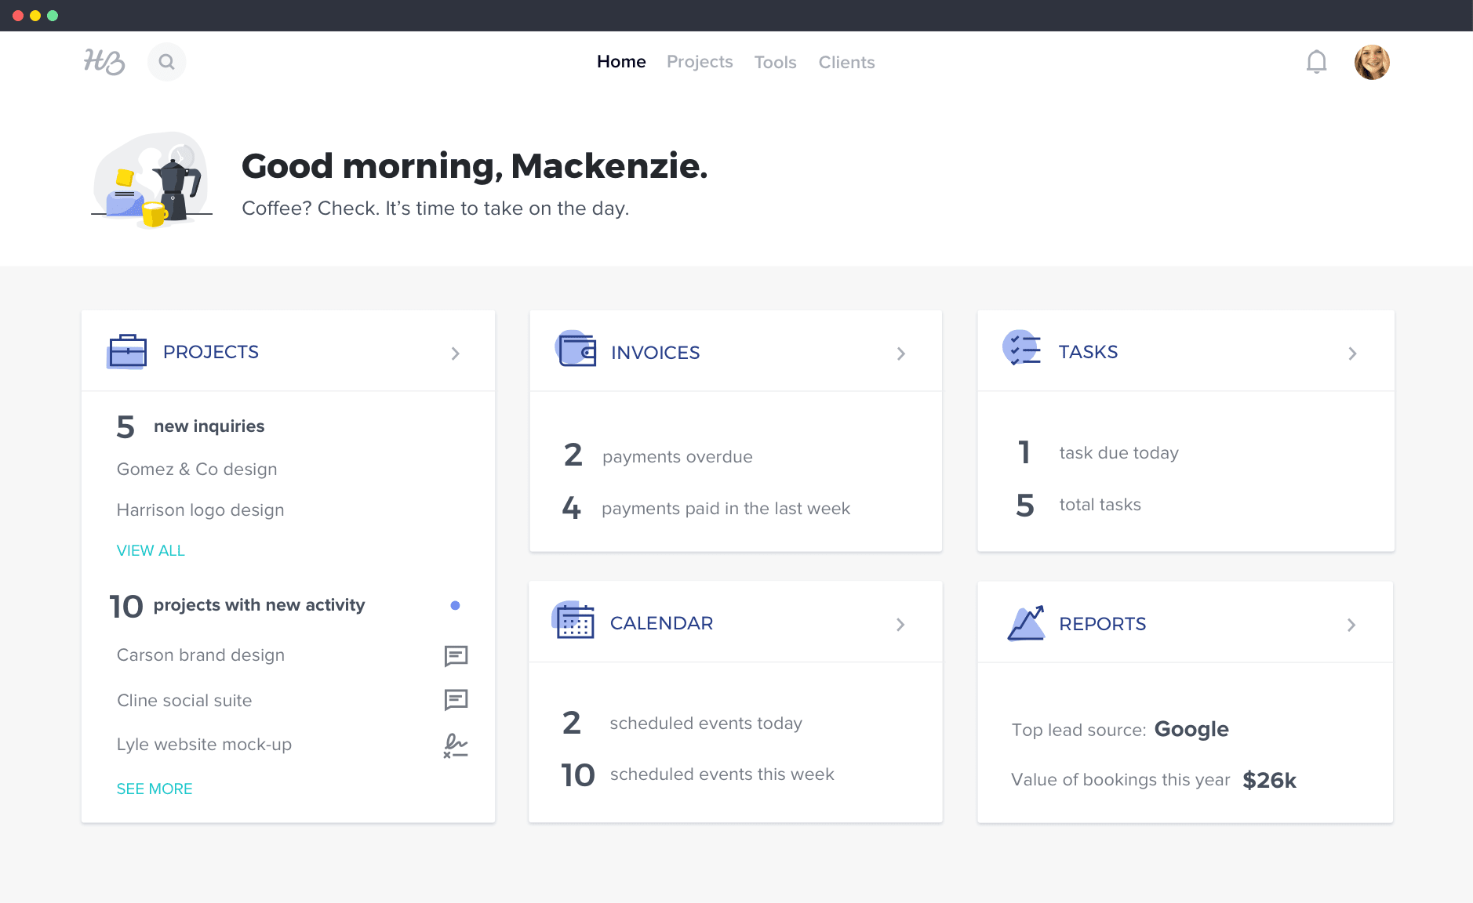The height and width of the screenshot is (903, 1473).
Task: Click VIEW ALL under new inquiries
Action: pos(151,550)
